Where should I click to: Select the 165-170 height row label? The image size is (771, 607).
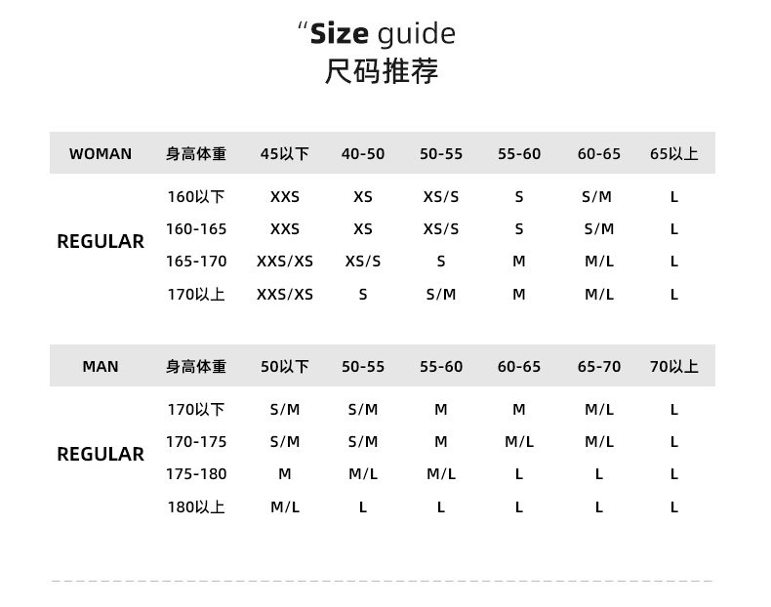tap(196, 261)
